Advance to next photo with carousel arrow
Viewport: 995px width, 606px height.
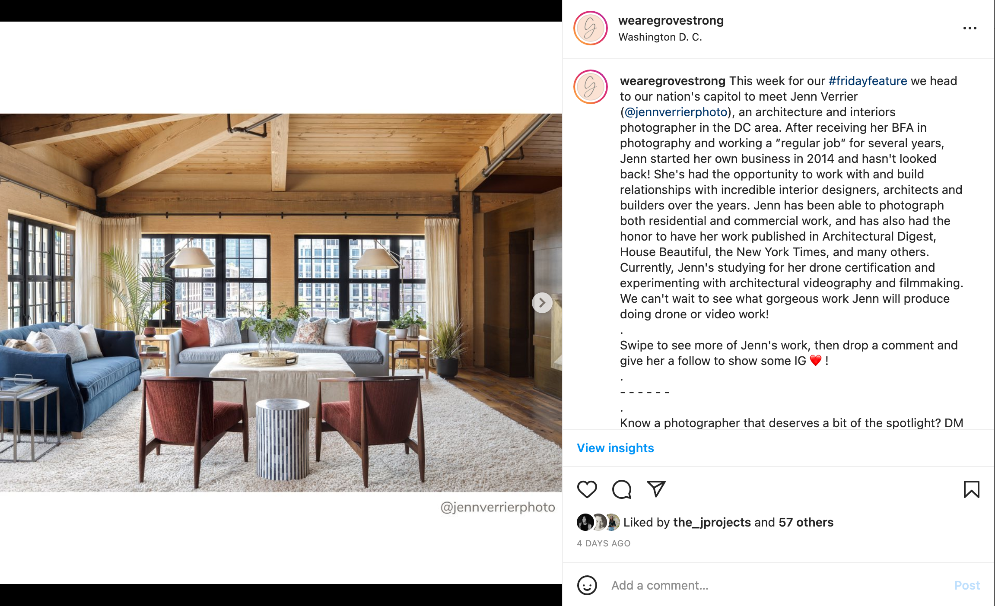pyautogui.click(x=542, y=303)
